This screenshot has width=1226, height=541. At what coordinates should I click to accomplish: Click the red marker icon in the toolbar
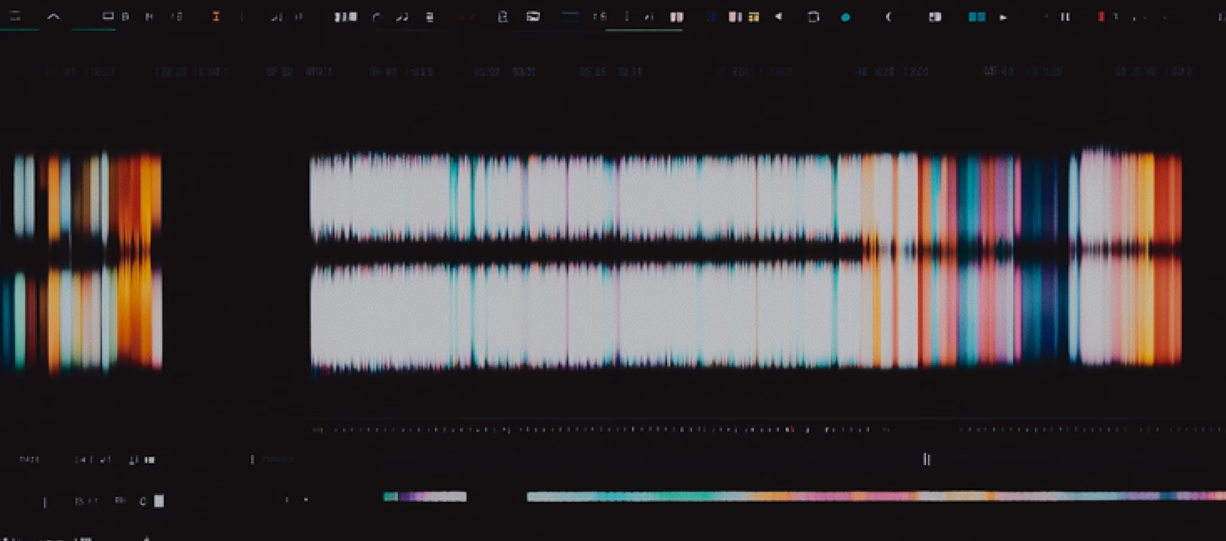click(1101, 17)
